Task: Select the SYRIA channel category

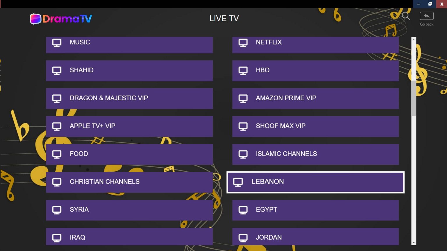Action: coord(129,210)
